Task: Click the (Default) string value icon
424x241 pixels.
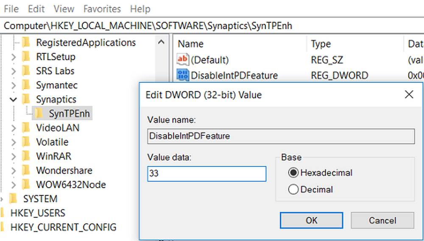Action: pos(182,59)
